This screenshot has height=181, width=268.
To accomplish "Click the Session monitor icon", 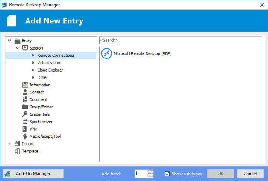I will pyautogui.click(x=25, y=48).
